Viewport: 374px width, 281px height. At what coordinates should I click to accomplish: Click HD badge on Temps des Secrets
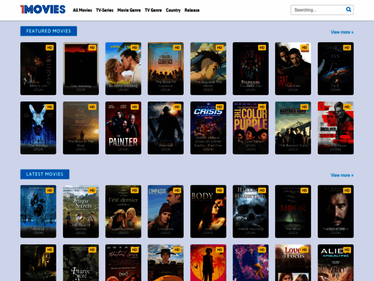pos(92,191)
